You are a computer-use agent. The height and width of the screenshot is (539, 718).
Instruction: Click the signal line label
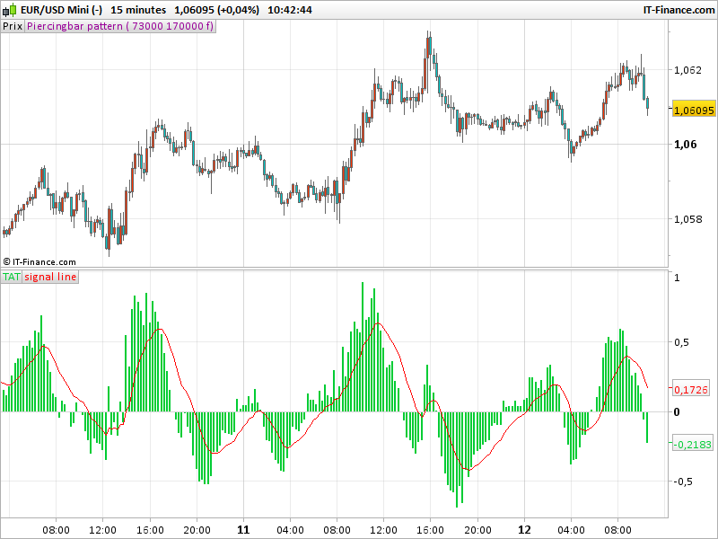[50, 277]
